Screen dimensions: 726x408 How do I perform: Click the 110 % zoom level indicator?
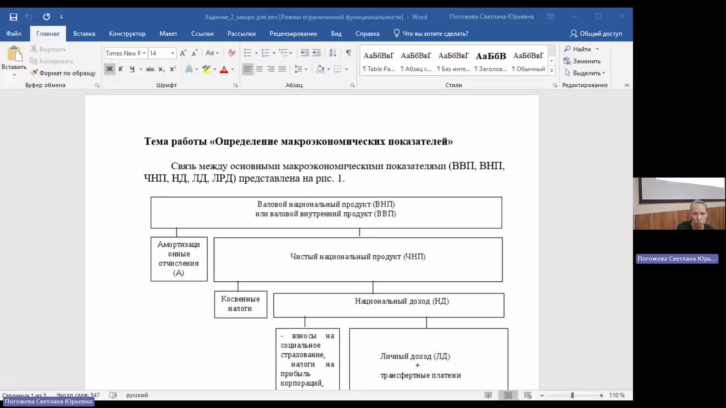[x=617, y=395]
